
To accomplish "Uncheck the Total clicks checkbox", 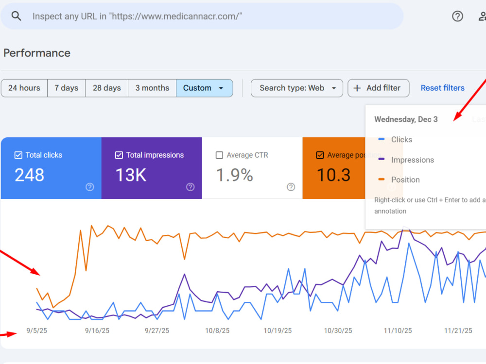I will [18, 155].
